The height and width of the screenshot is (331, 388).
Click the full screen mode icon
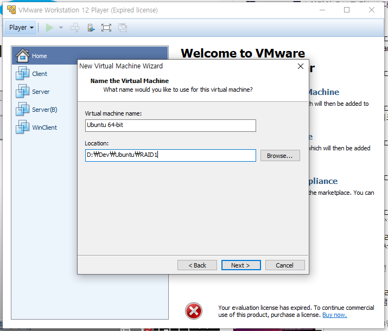pyautogui.click(x=106, y=28)
